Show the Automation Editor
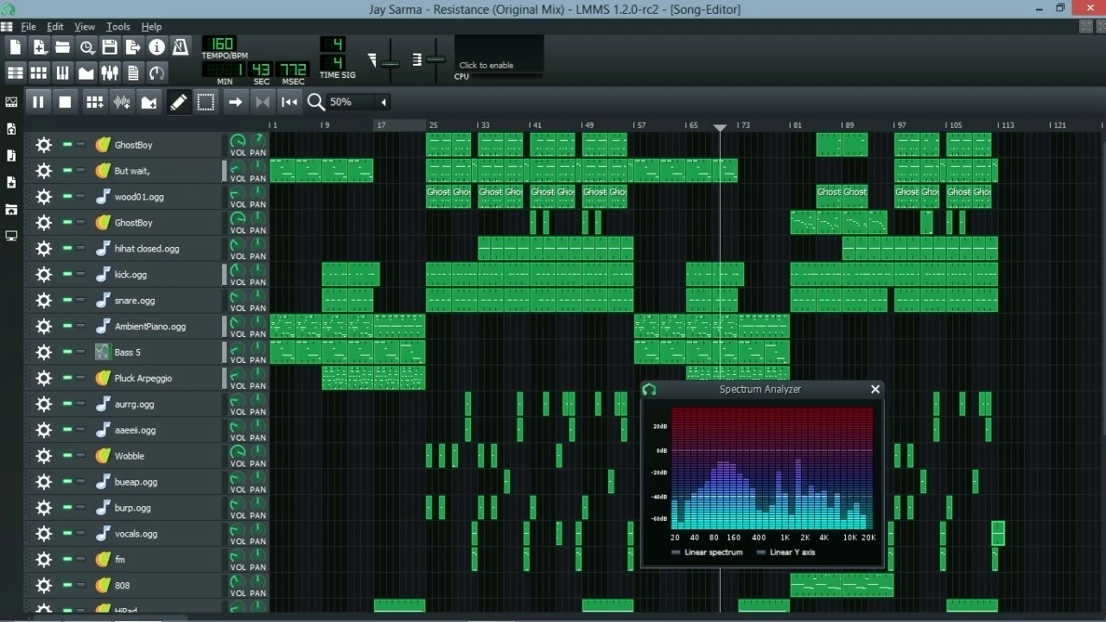 (86, 73)
